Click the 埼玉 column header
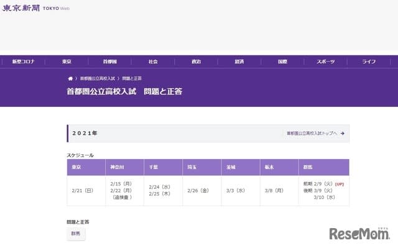 coord(201,167)
